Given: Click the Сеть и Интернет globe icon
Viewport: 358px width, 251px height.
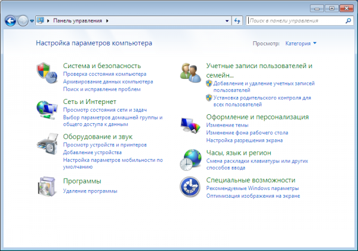Looking at the screenshot, I should point(47,110).
